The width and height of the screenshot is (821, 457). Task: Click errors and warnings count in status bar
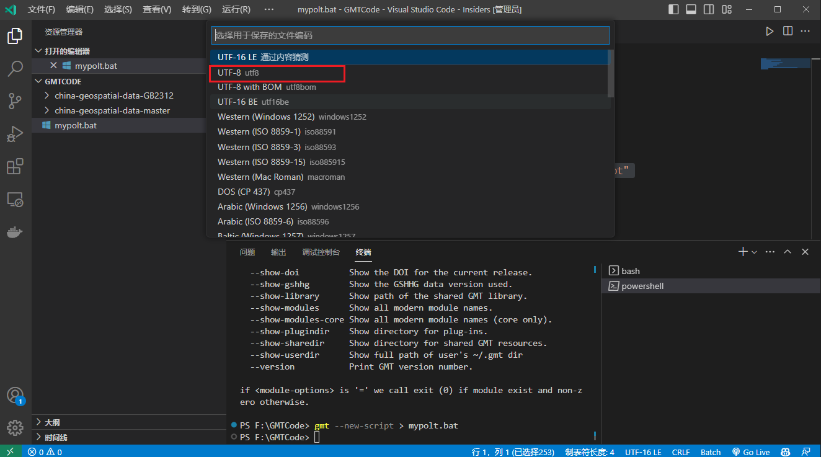(45, 452)
